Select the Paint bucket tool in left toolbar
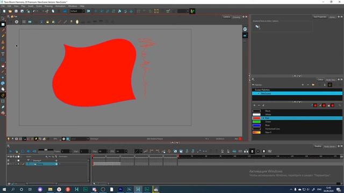 tap(3, 65)
